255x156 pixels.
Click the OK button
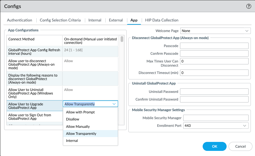click(x=214, y=146)
